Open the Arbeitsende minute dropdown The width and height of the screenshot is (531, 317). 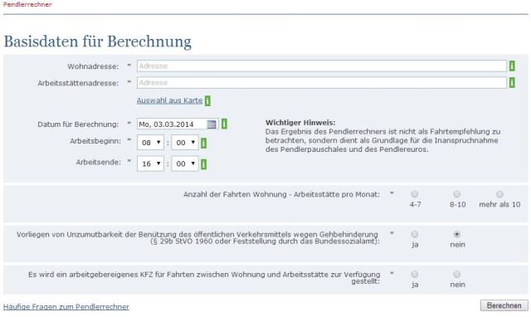[x=185, y=164]
